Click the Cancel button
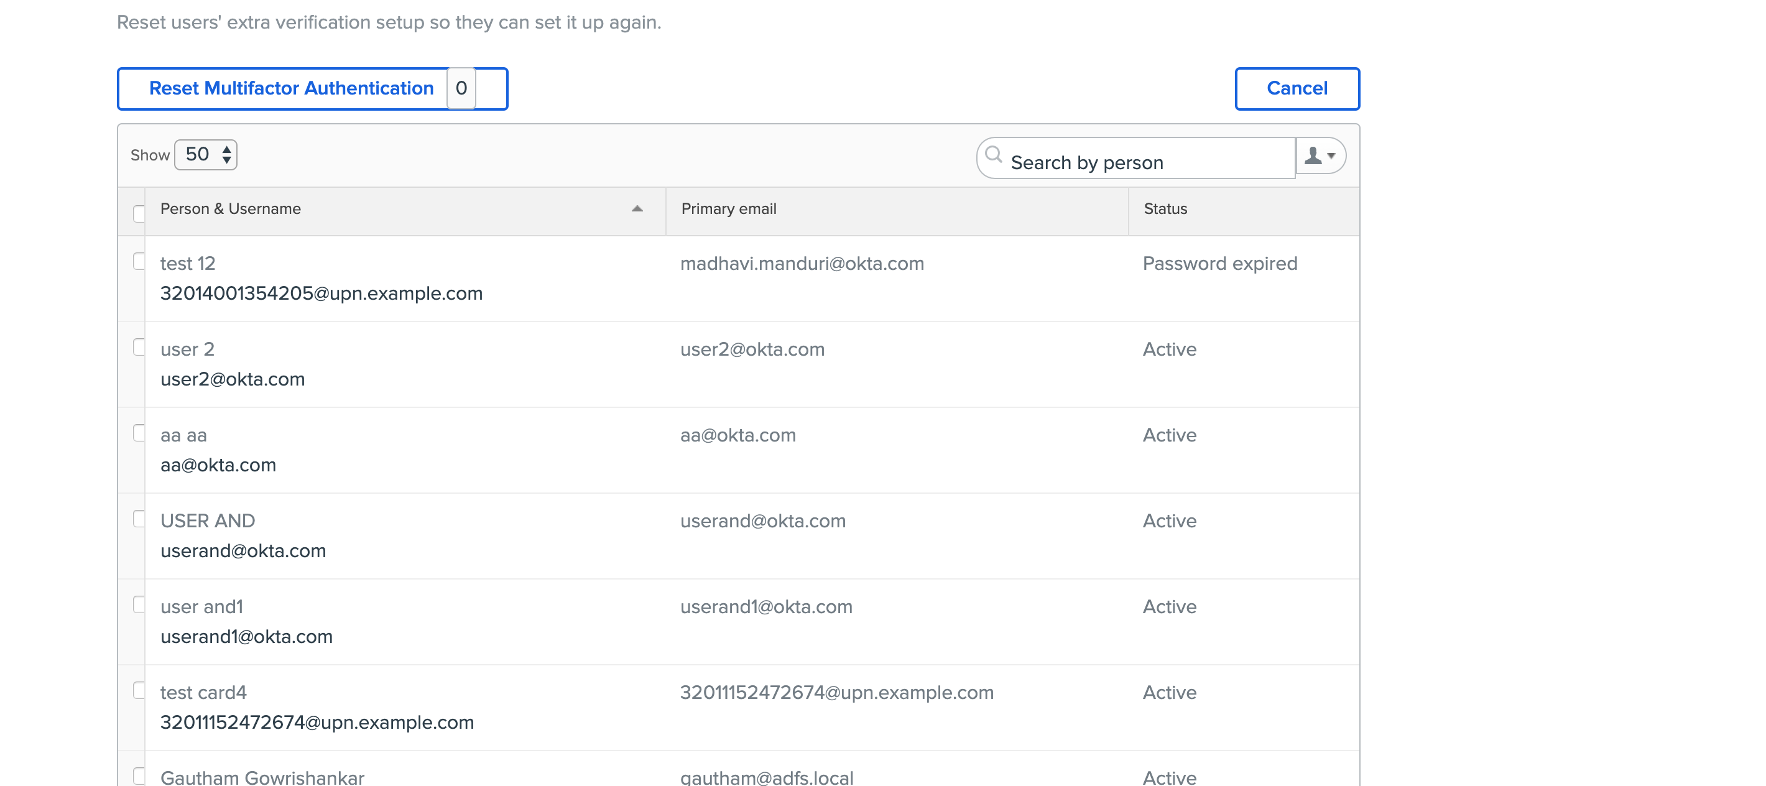 pyautogui.click(x=1297, y=88)
